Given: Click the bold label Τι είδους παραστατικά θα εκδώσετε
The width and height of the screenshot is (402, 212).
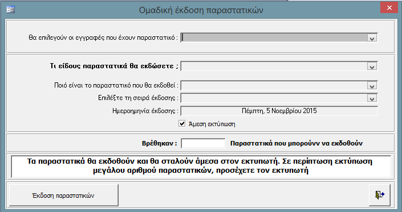Looking at the screenshot, I should pyautogui.click(x=114, y=66).
